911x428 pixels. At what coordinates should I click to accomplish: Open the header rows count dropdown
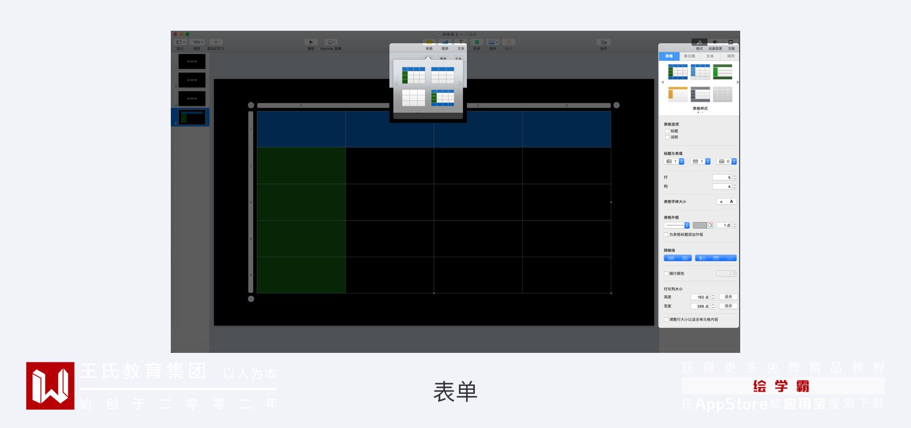pos(700,162)
